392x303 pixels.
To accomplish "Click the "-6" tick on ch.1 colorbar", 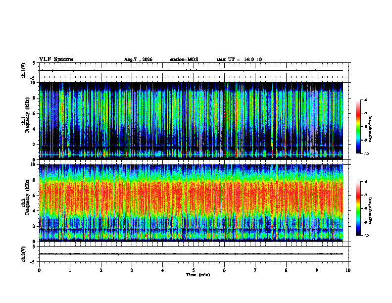I will 366,100.
